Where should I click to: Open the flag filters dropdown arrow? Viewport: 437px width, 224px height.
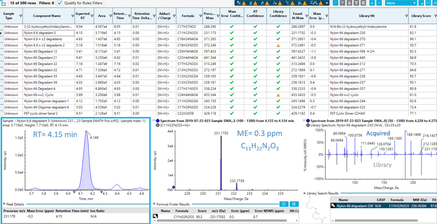[326, 3]
